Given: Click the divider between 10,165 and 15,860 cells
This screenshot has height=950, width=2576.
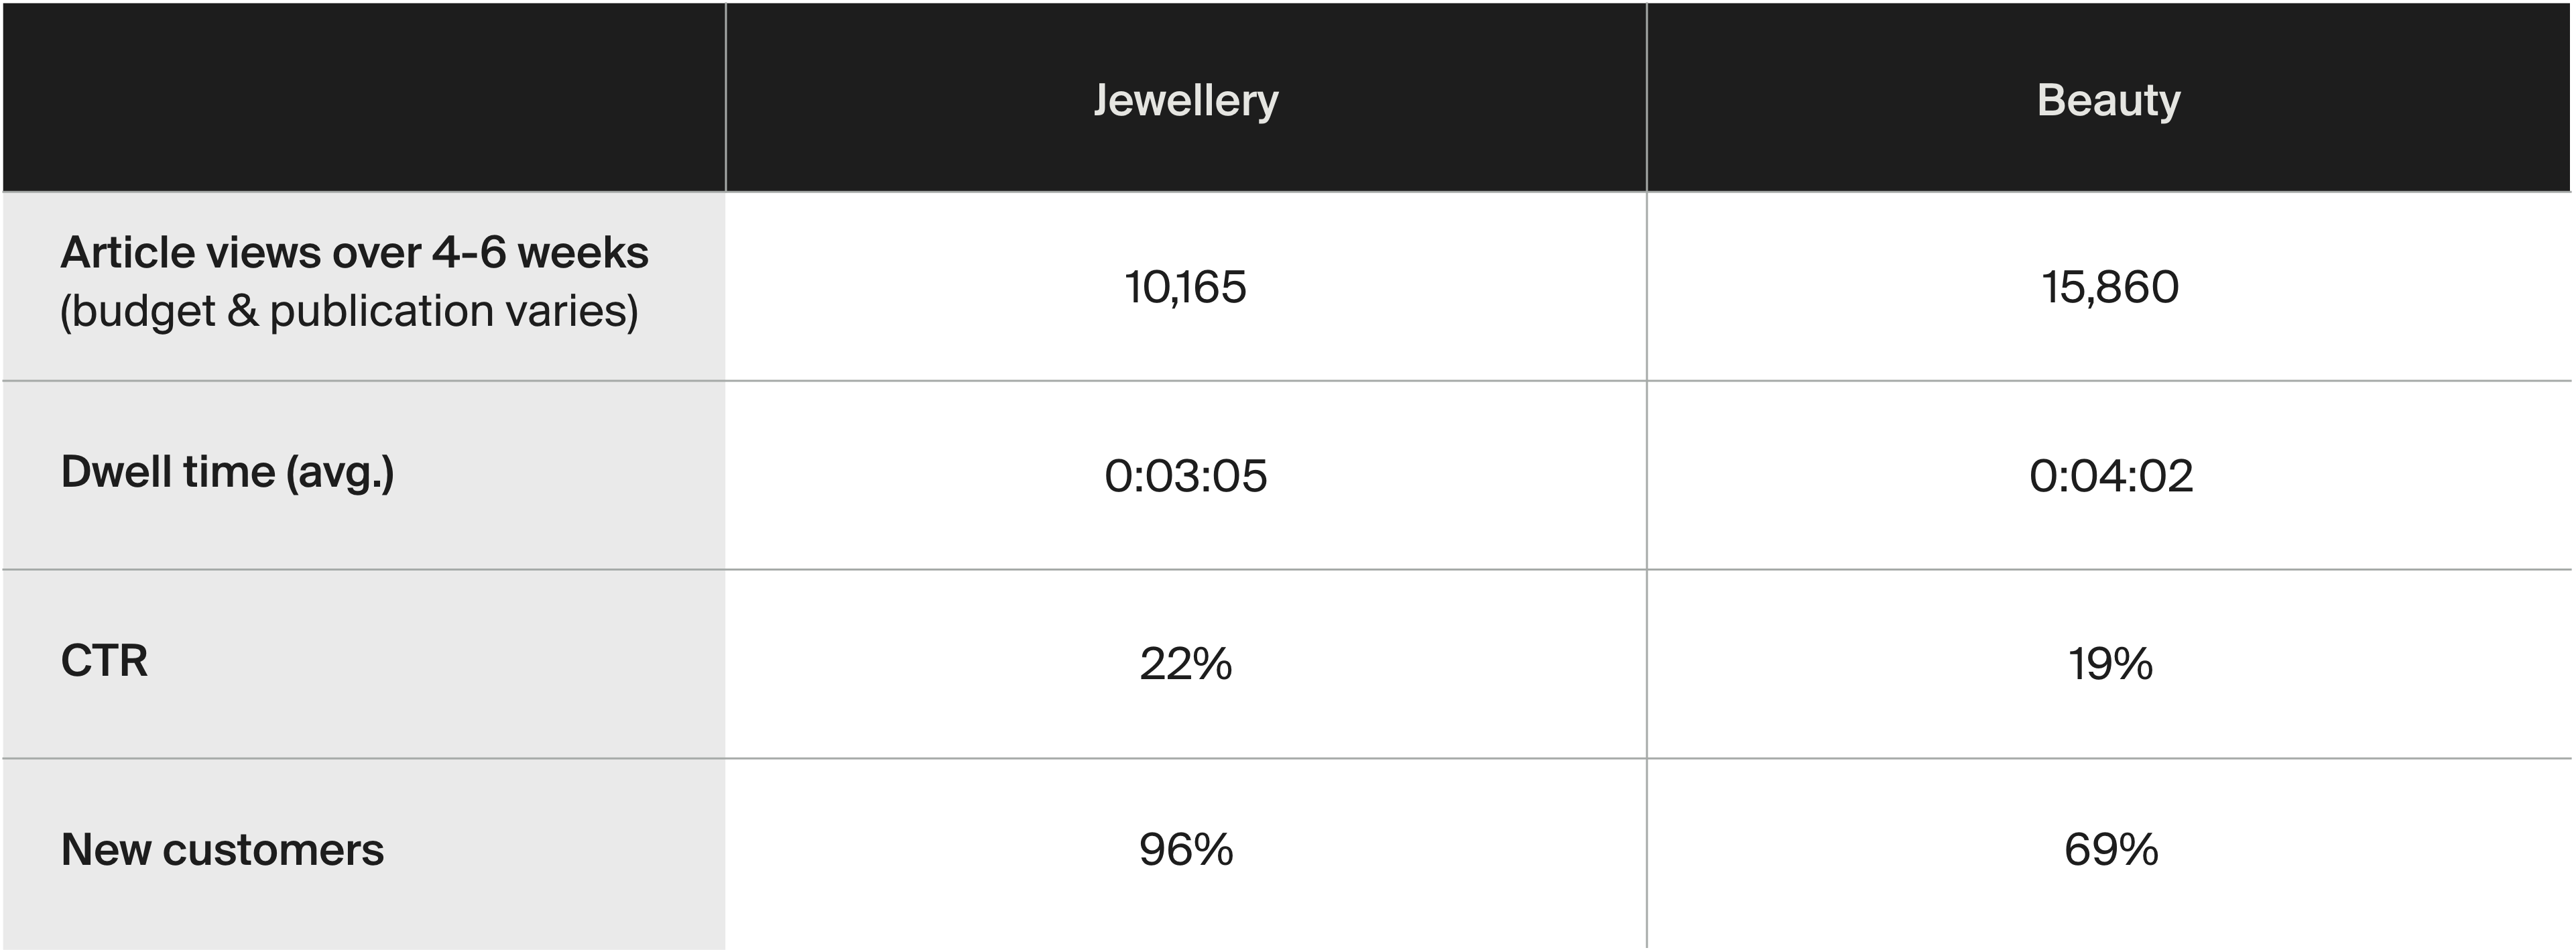Looking at the screenshot, I should click(1646, 287).
